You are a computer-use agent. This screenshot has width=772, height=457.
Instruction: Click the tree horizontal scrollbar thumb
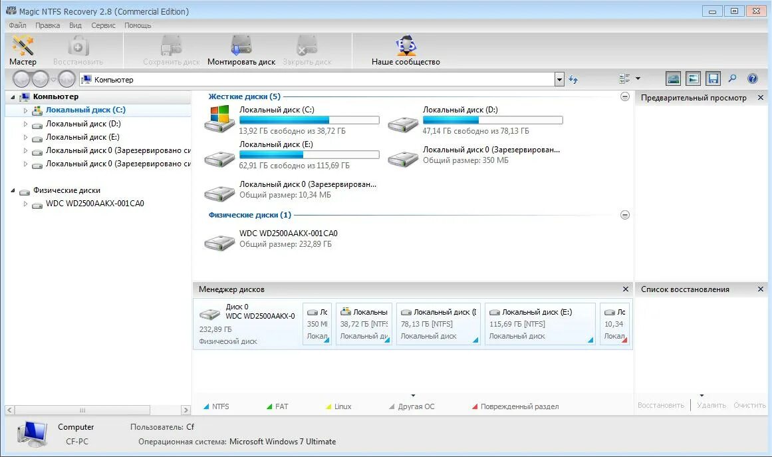tap(82, 410)
